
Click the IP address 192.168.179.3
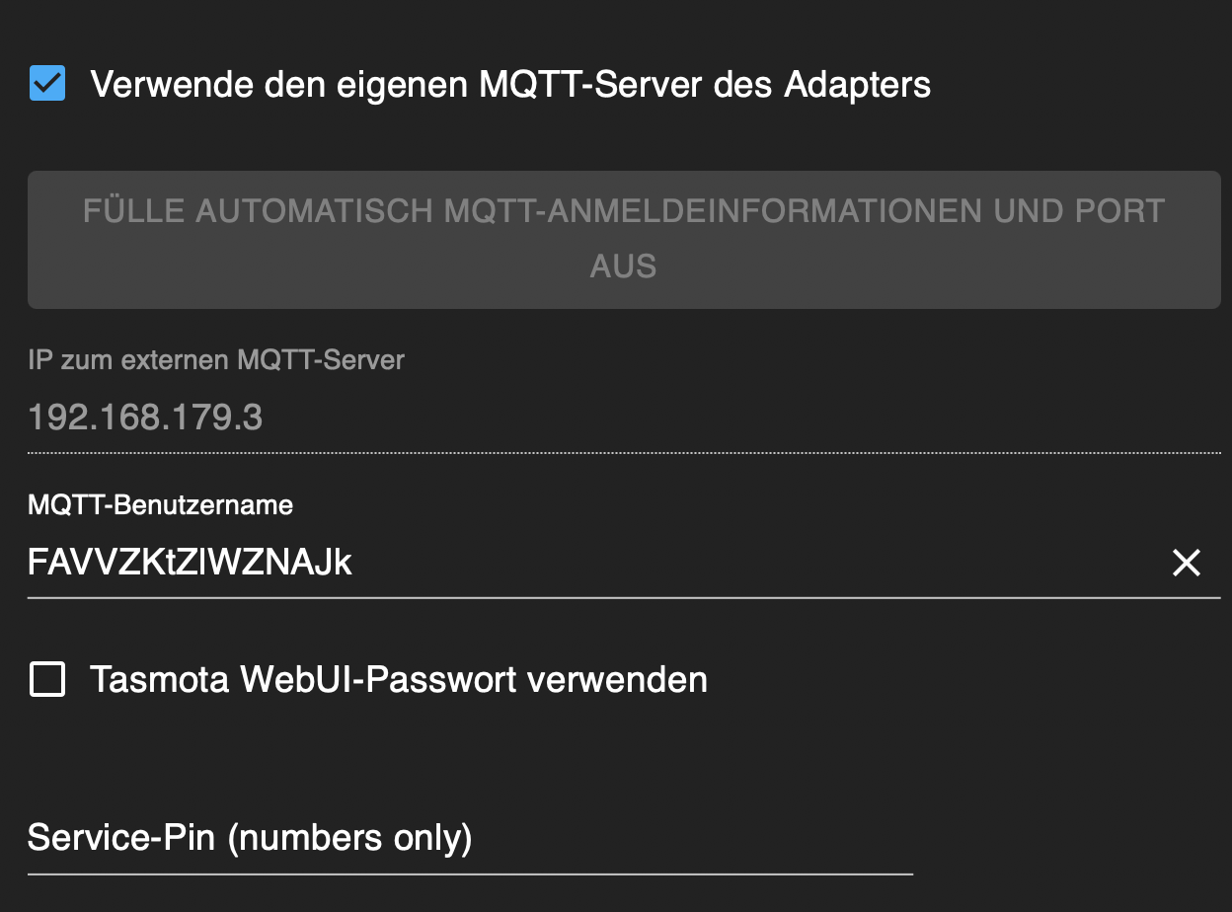click(145, 418)
